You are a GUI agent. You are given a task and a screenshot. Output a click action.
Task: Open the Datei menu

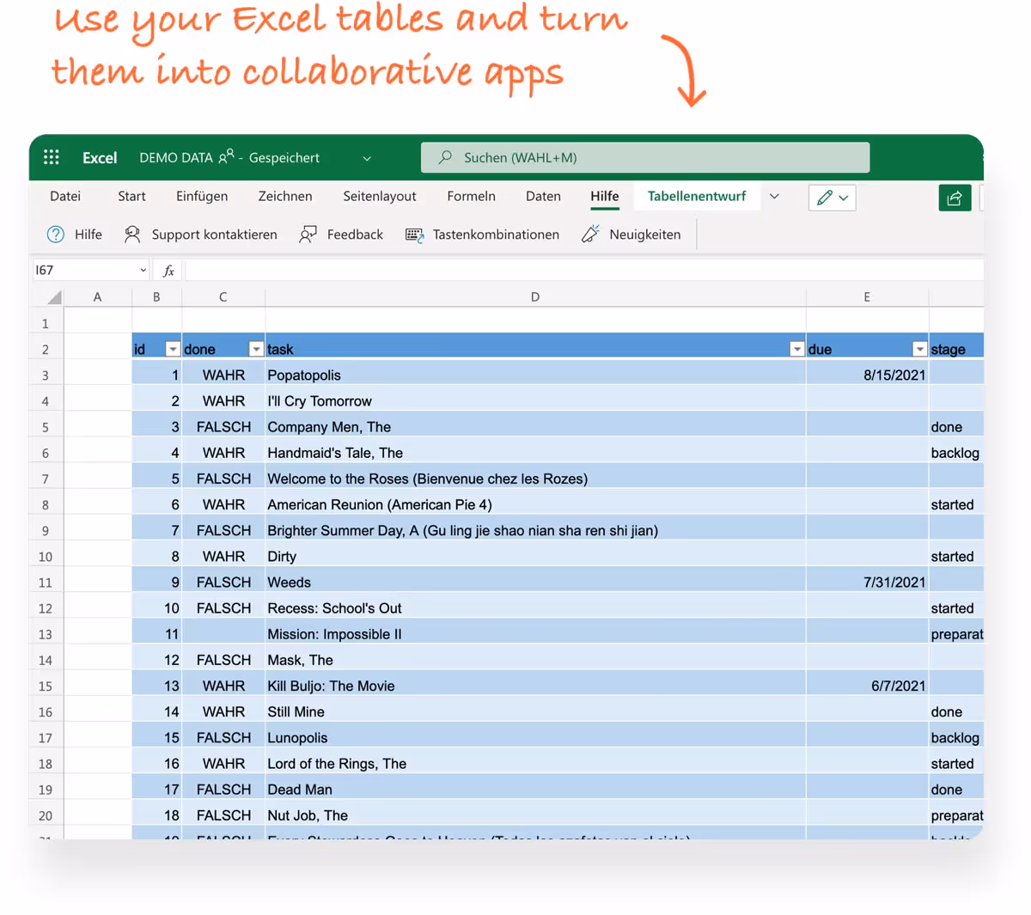click(65, 196)
